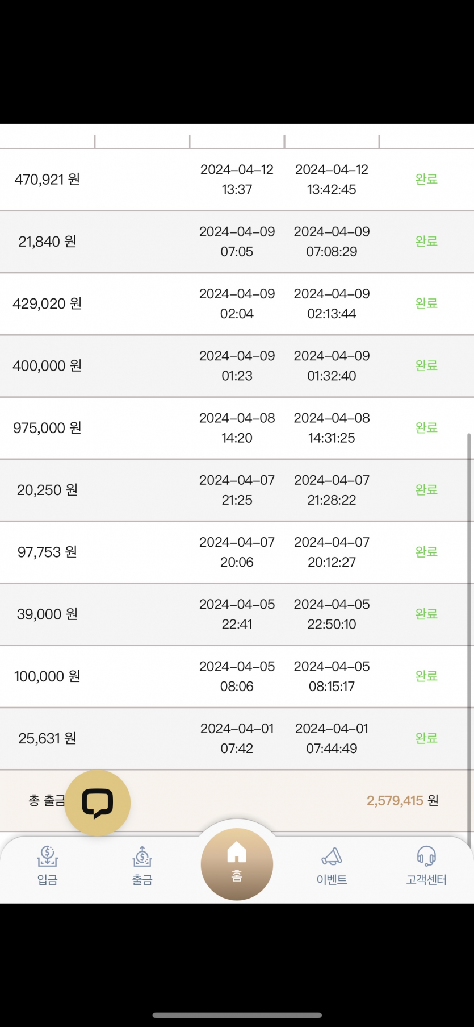Tap 완료 status for 400,000 원

coord(426,365)
